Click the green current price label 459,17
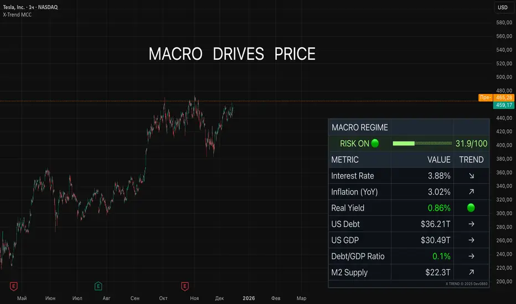This screenshot has height=304, width=516. 504,105
